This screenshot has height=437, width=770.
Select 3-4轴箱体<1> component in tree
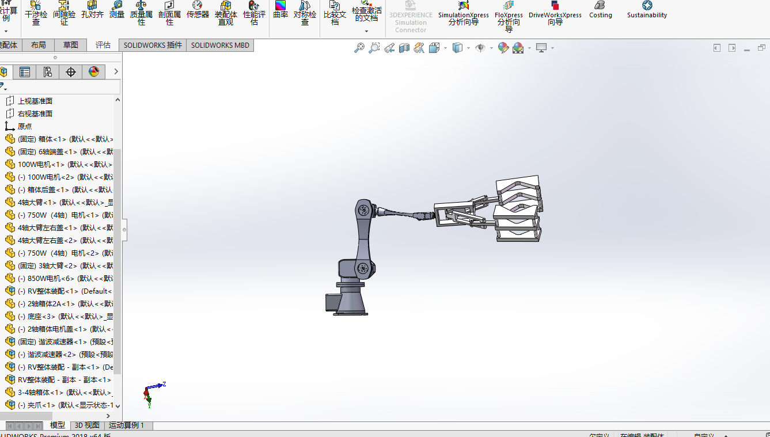tap(59, 392)
